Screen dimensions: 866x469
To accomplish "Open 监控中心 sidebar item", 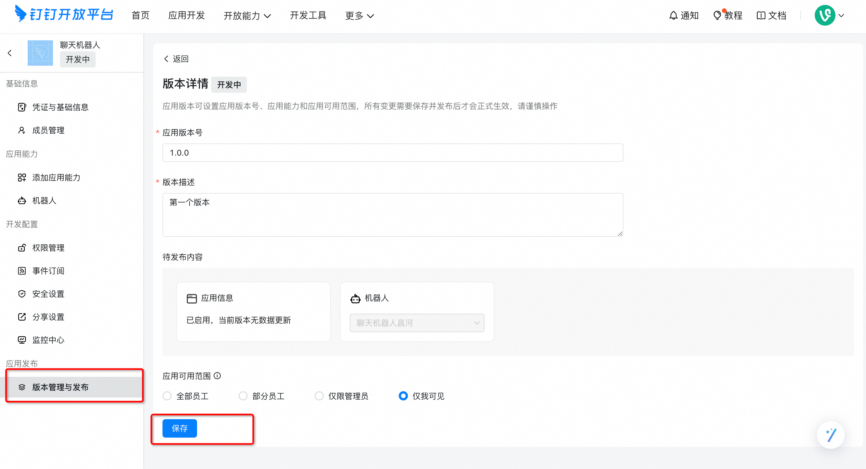I will pos(72,340).
